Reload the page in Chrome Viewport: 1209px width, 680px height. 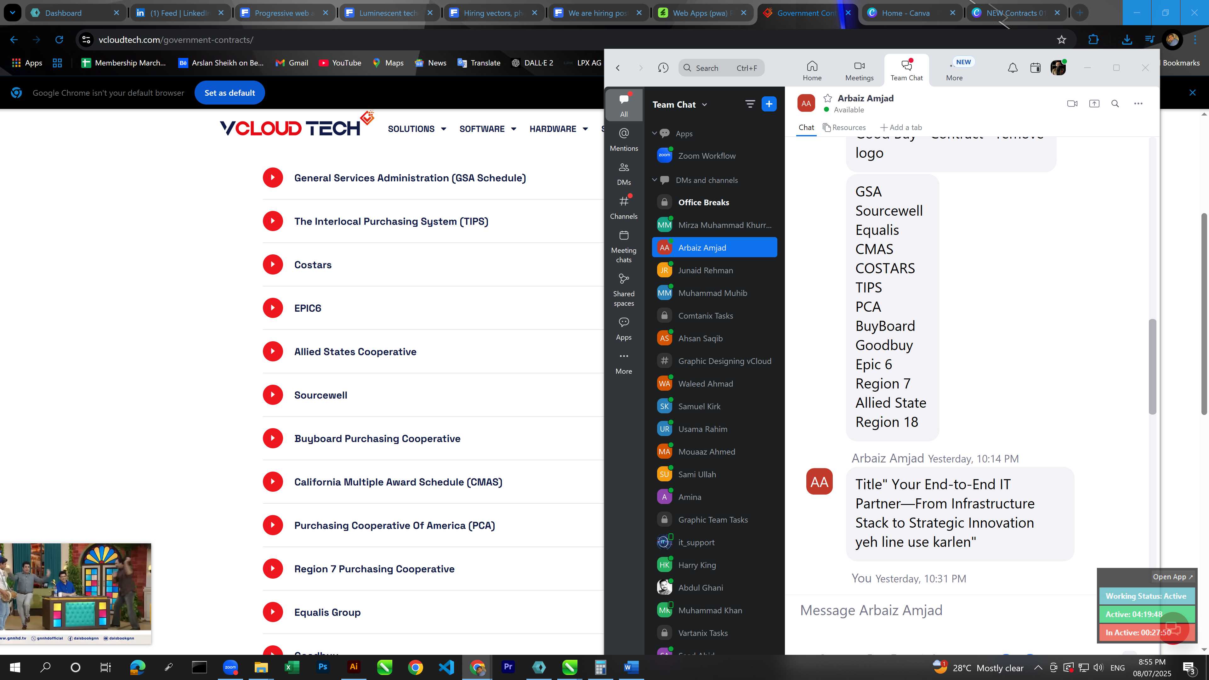tap(59, 40)
